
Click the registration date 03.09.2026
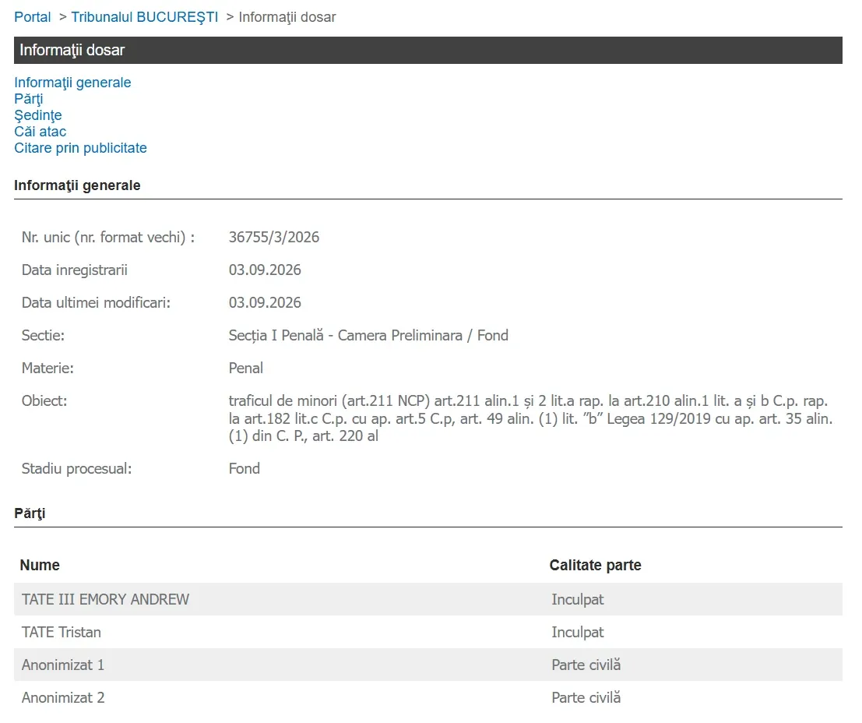pos(265,270)
